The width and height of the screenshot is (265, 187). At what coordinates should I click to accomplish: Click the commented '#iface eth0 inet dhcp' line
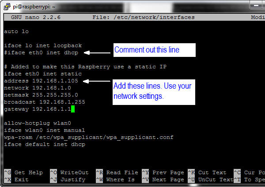(x=41, y=52)
